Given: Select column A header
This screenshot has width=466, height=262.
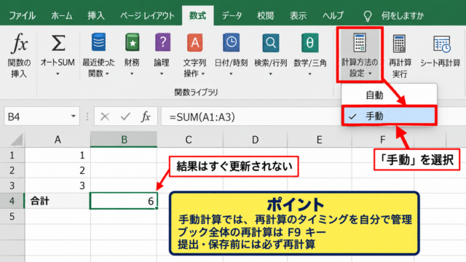Looking at the screenshot, I should (58, 139).
